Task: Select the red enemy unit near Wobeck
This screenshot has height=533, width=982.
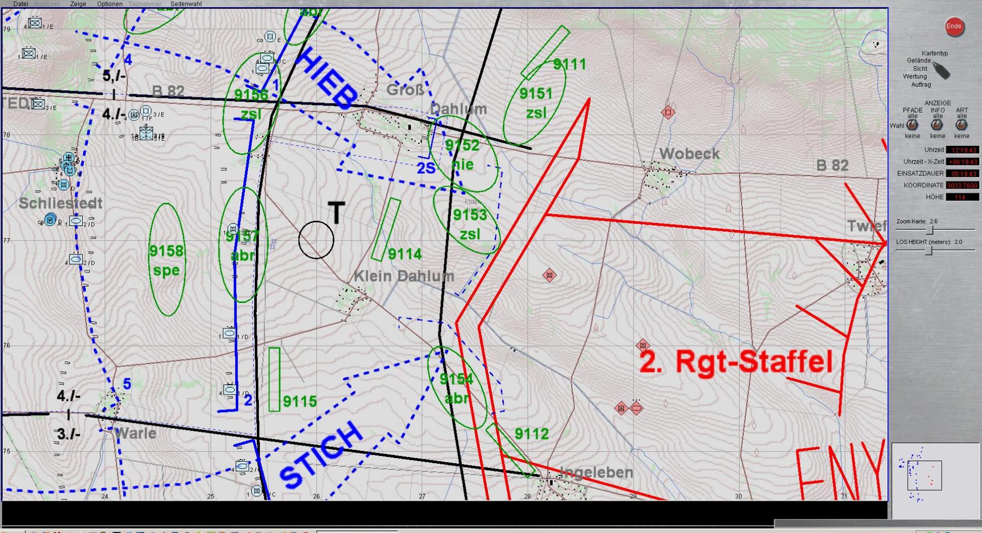Action: 668,112
